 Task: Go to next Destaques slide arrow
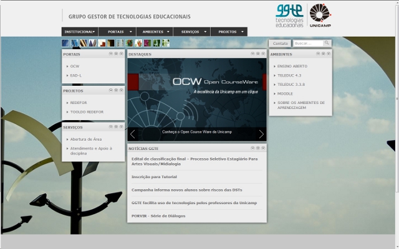pos(261,134)
